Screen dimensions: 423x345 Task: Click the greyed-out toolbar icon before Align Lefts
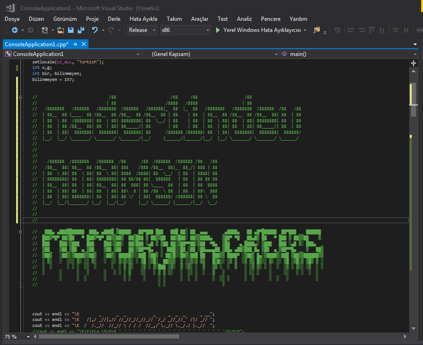(337, 30)
